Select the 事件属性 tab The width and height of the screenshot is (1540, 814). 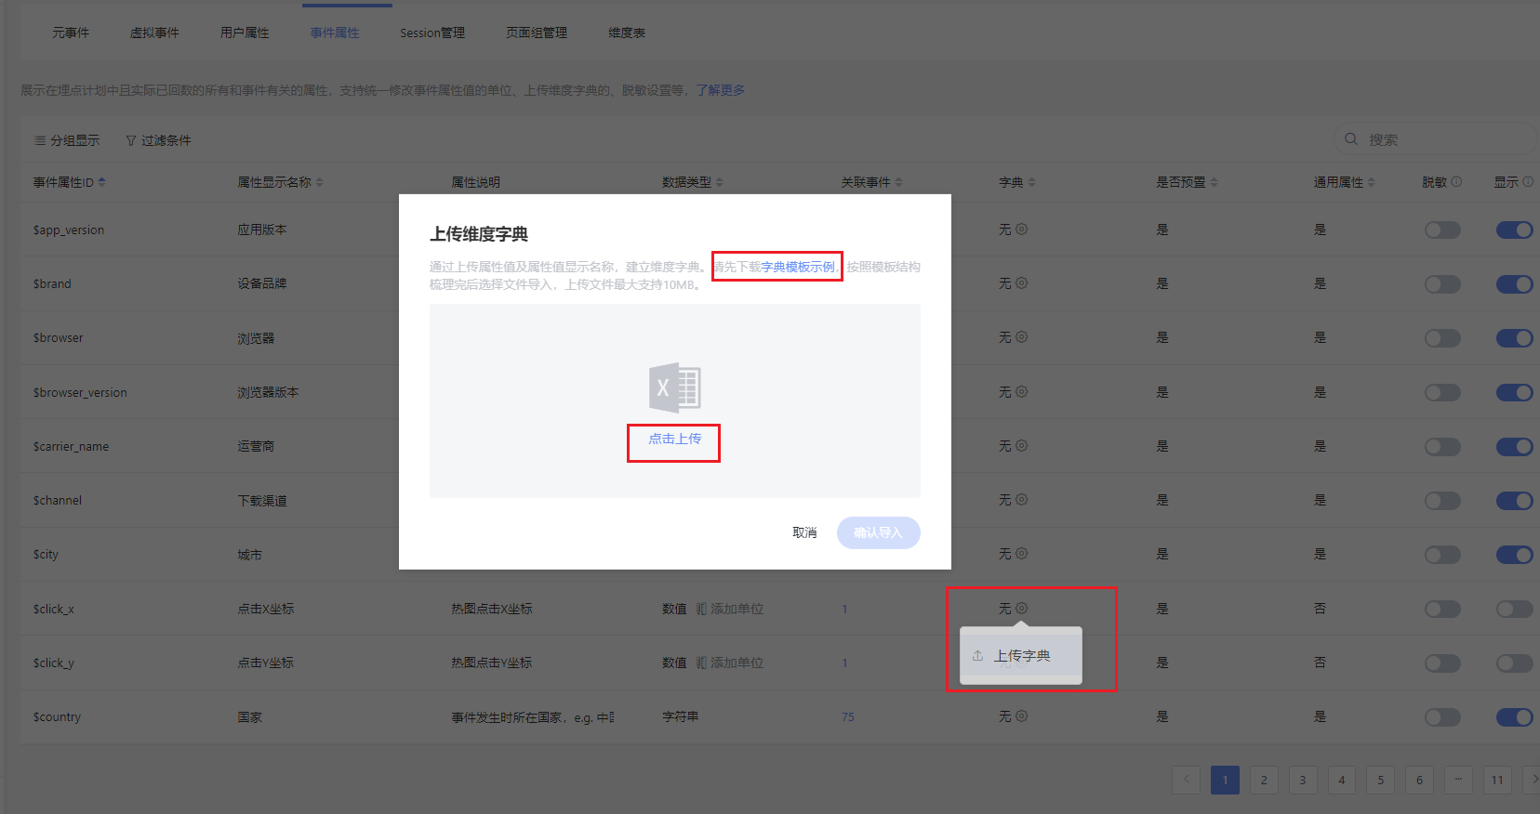[335, 33]
